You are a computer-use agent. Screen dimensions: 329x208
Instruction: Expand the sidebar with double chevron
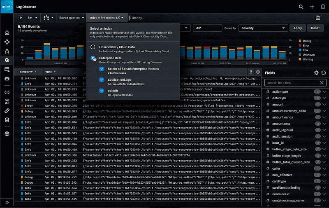pos(7,203)
